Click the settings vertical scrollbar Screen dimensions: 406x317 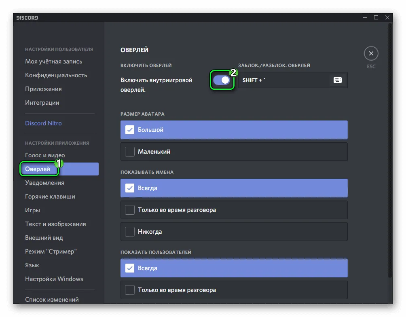(390, 150)
